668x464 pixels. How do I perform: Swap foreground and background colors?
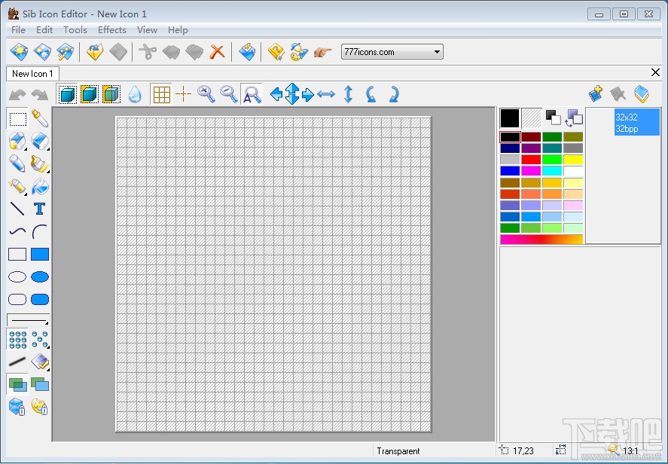click(574, 118)
